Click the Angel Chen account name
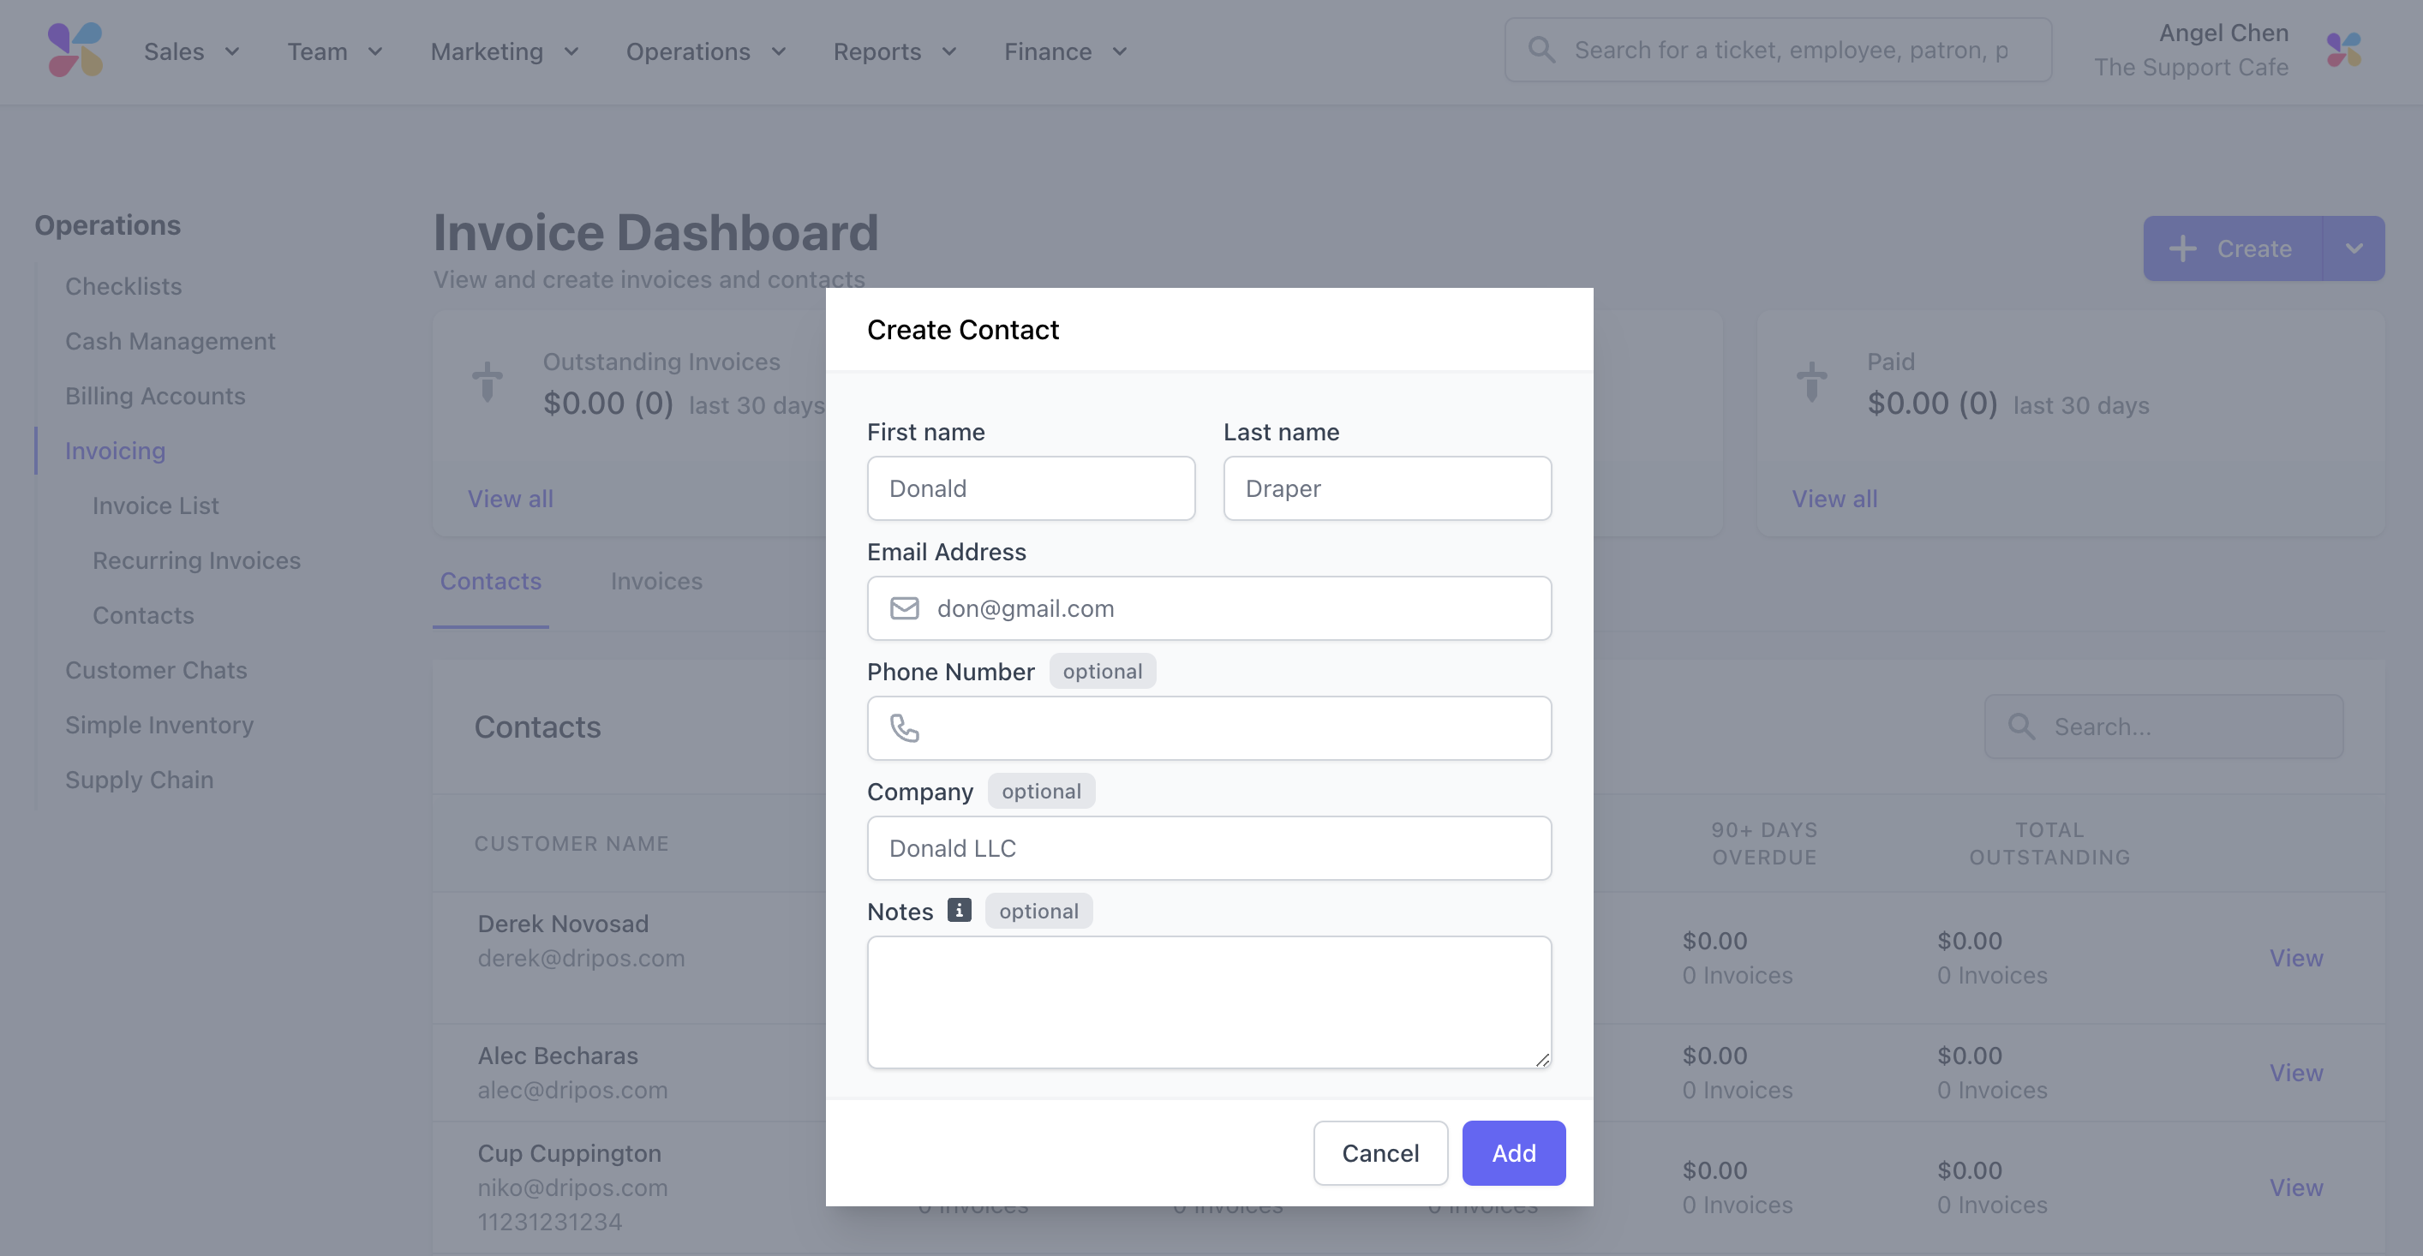The height and width of the screenshot is (1256, 2423). (2223, 33)
